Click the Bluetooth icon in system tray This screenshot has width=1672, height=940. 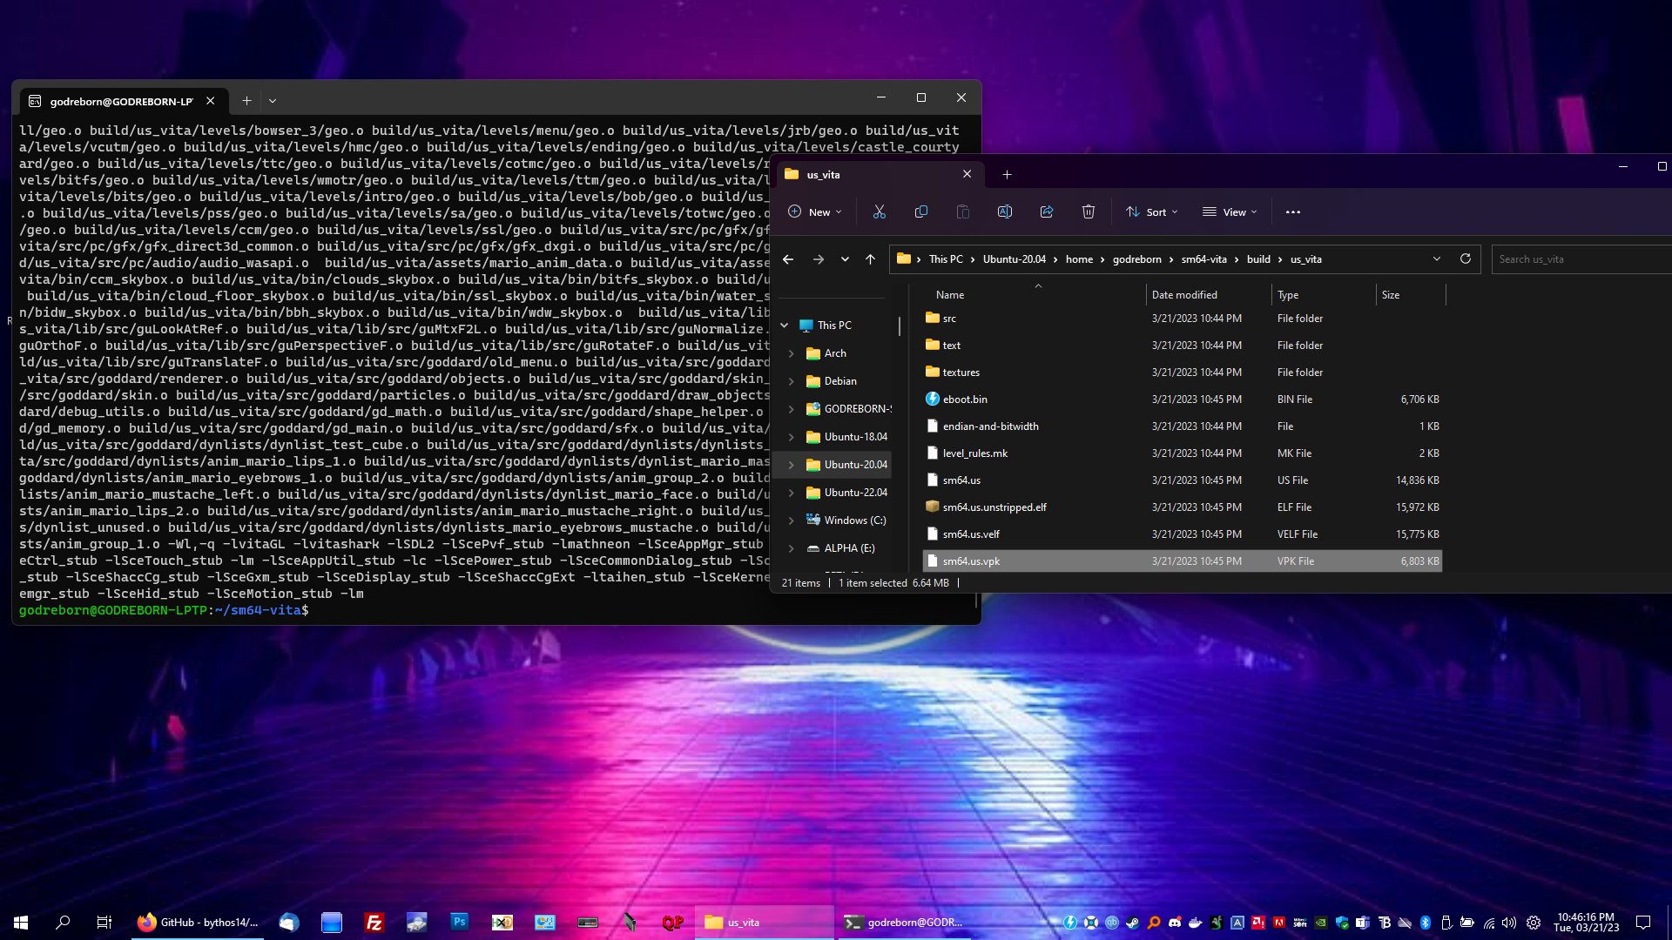(1426, 923)
